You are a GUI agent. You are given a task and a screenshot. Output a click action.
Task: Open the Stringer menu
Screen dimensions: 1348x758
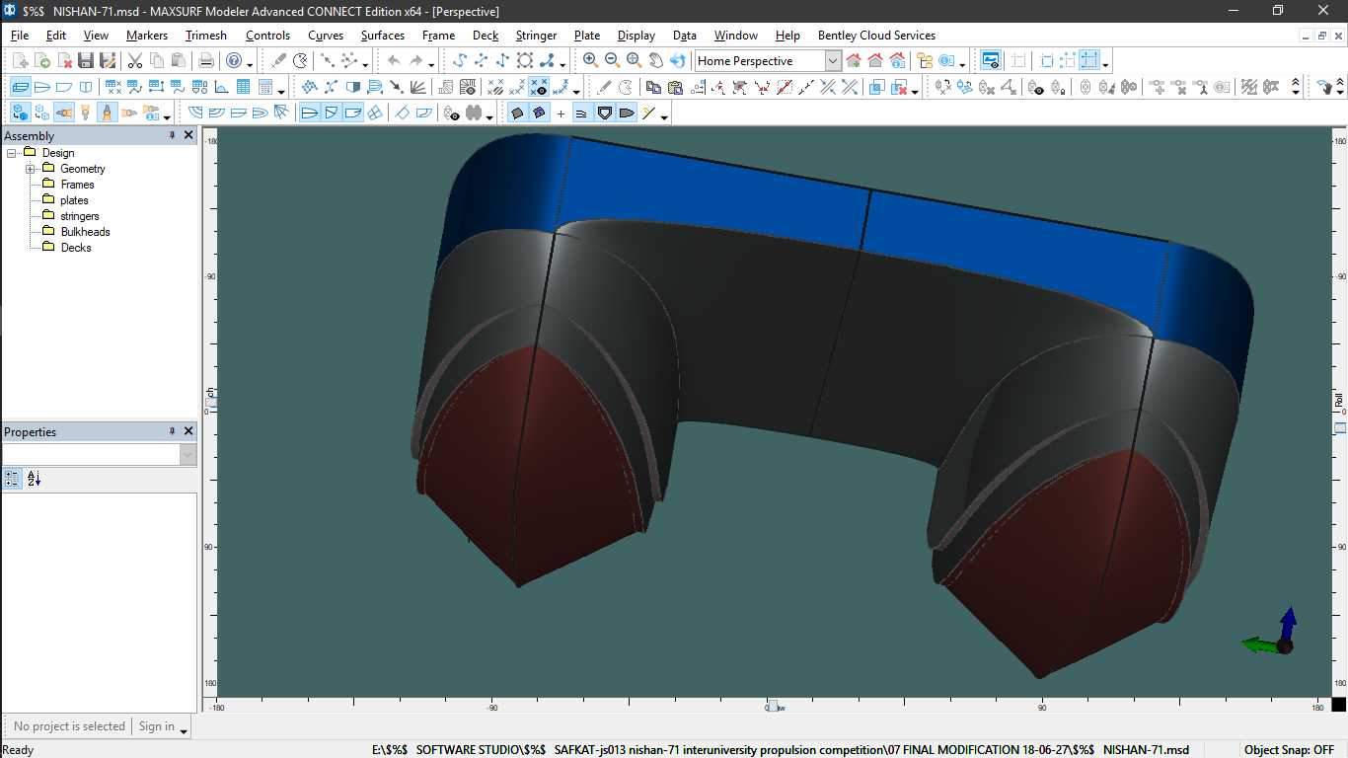coord(536,36)
